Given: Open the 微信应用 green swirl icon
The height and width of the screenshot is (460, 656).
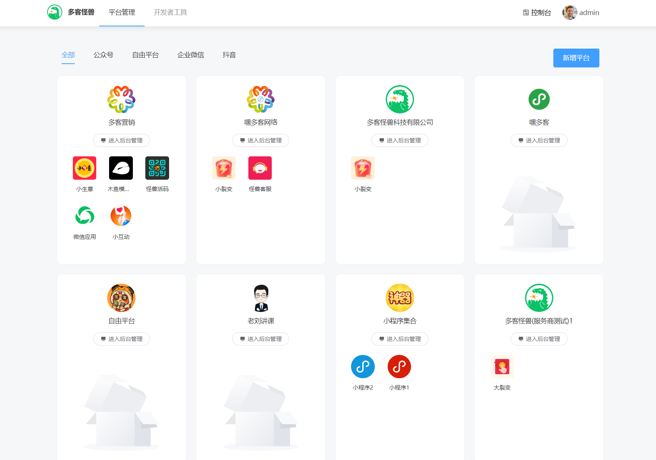Looking at the screenshot, I should click(x=85, y=216).
